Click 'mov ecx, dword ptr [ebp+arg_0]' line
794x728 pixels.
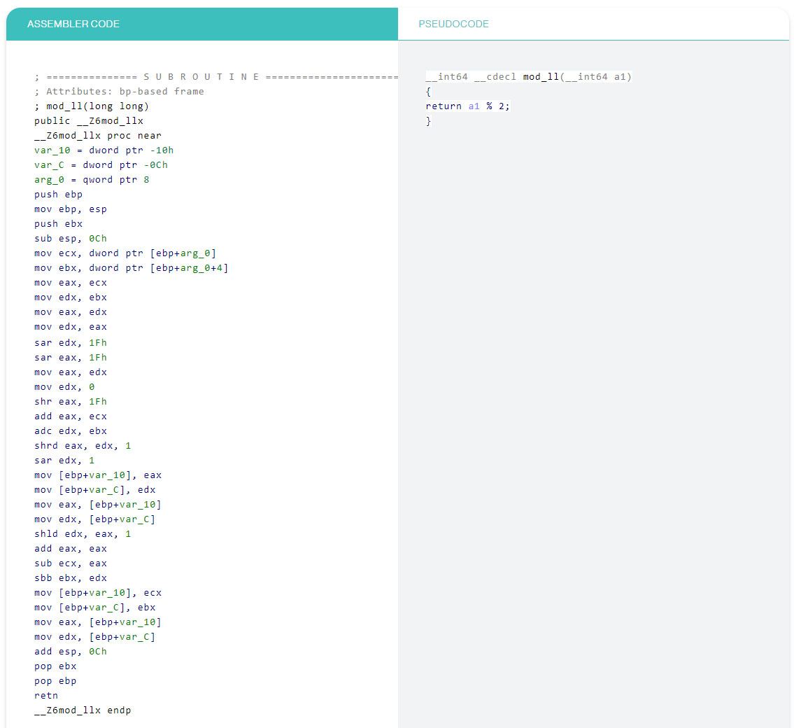tap(125, 253)
